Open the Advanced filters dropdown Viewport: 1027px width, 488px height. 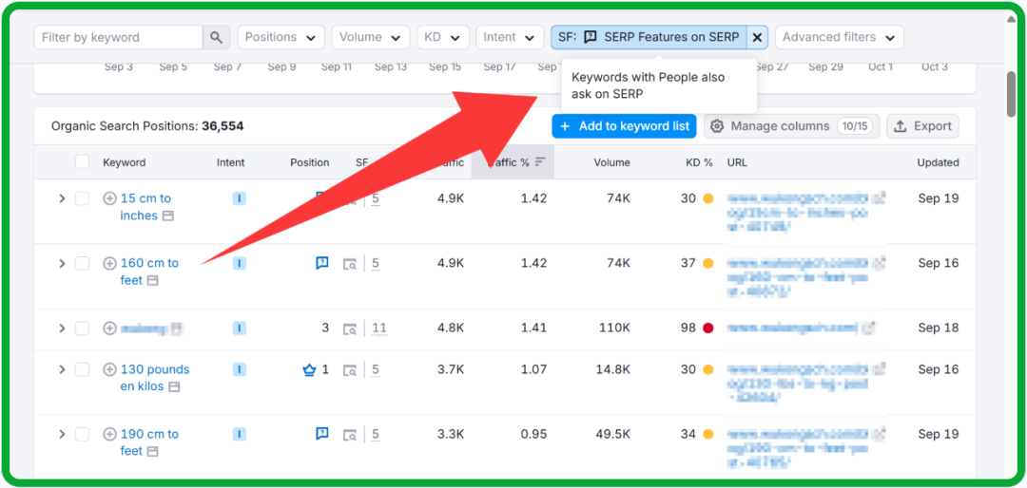tap(838, 38)
